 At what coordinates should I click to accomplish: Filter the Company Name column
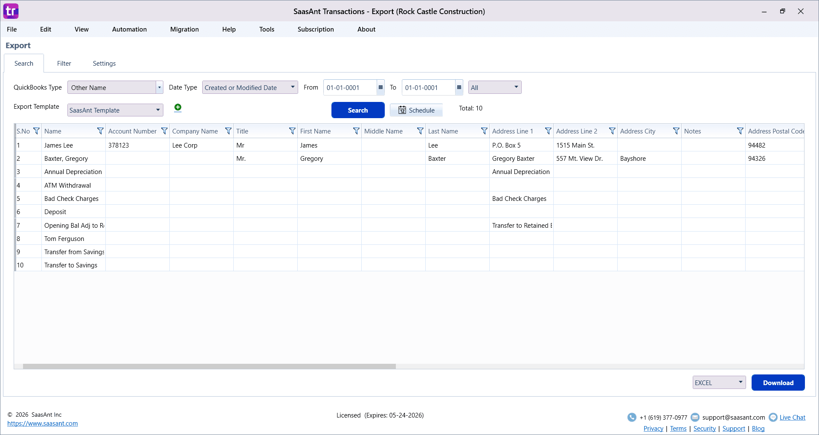228,131
